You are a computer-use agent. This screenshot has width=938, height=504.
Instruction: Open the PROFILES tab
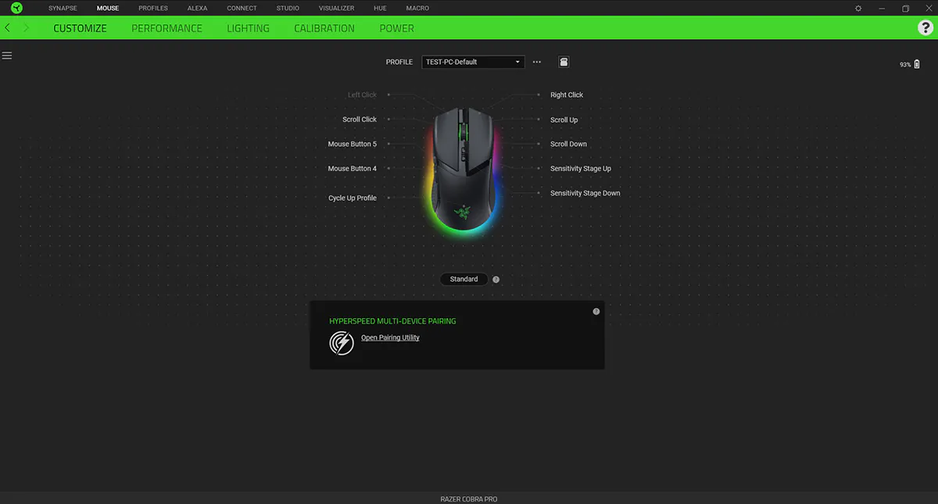tap(153, 8)
